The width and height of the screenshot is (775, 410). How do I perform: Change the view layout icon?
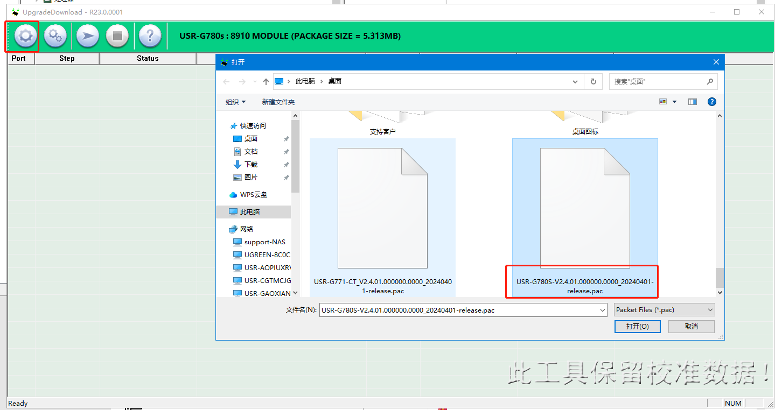[663, 102]
